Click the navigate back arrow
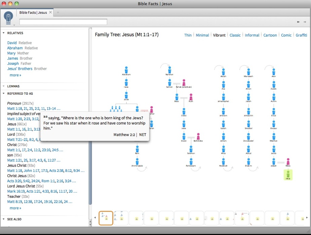 click(298, 22)
